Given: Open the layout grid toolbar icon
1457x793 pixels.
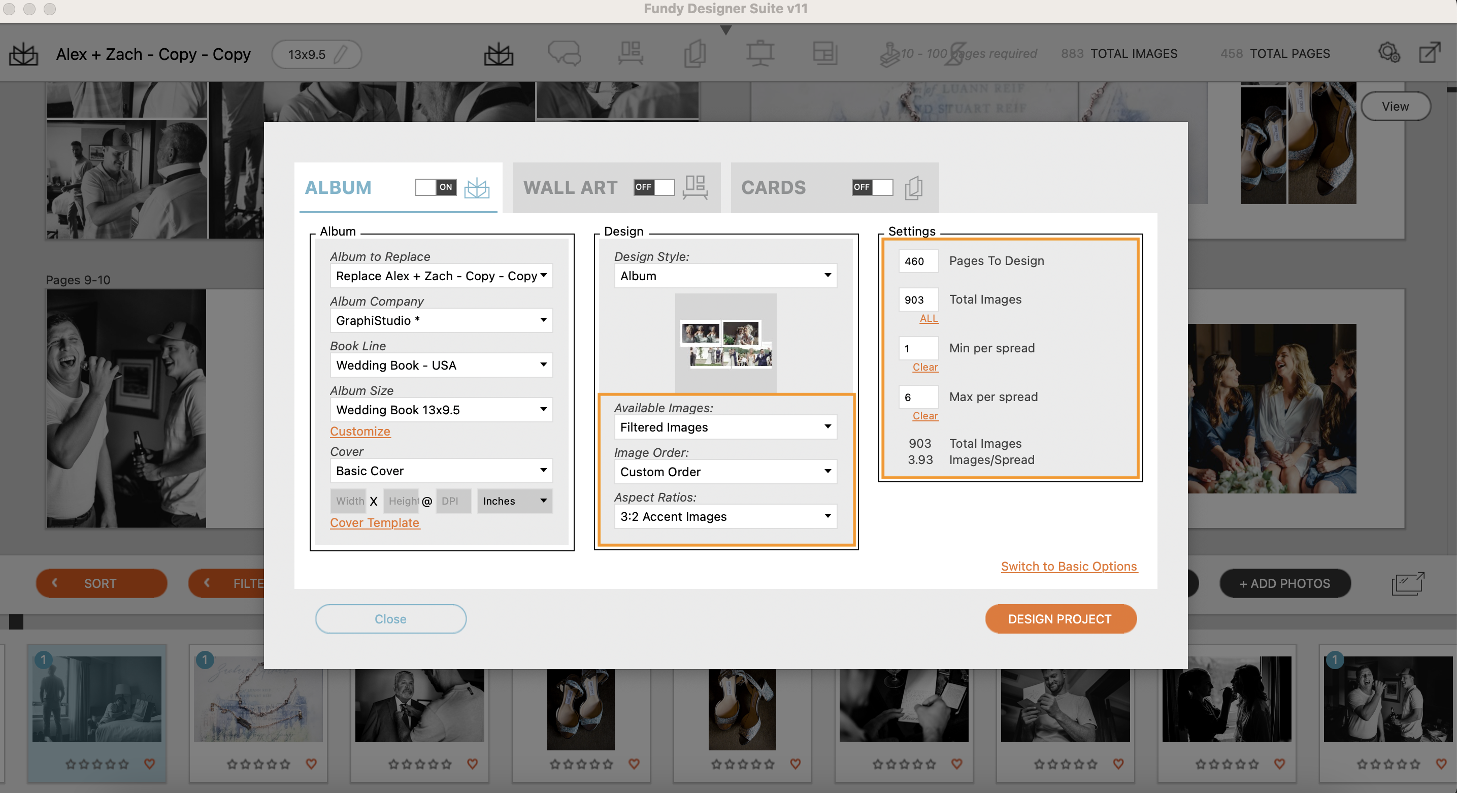Looking at the screenshot, I should pyautogui.click(x=824, y=54).
